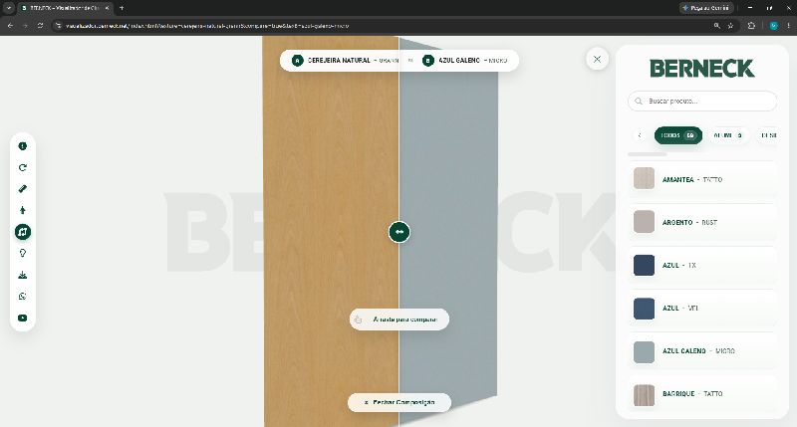Click the AZUL GALENO list entry text
Screen dimensions: 797x427
(x=698, y=350)
